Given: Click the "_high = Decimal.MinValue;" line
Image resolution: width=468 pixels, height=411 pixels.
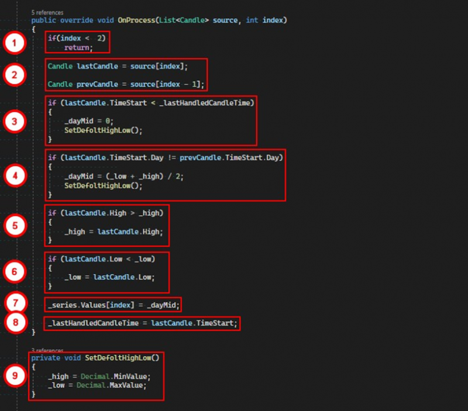Looking at the screenshot, I should coord(99,377).
